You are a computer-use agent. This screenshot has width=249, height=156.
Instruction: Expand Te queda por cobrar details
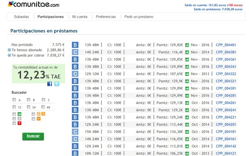point(10,55)
